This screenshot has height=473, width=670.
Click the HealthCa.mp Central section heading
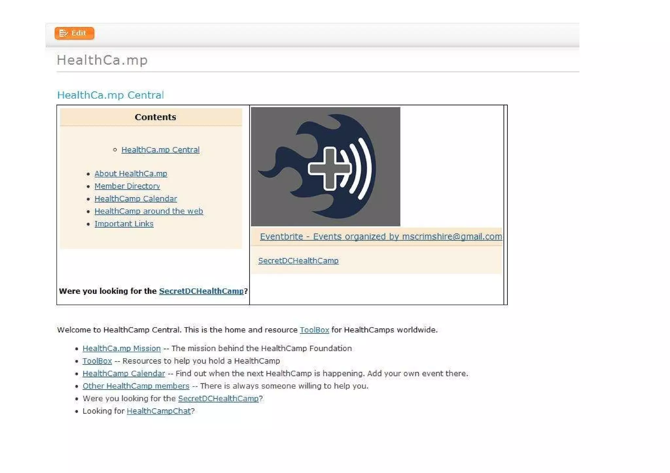click(110, 95)
